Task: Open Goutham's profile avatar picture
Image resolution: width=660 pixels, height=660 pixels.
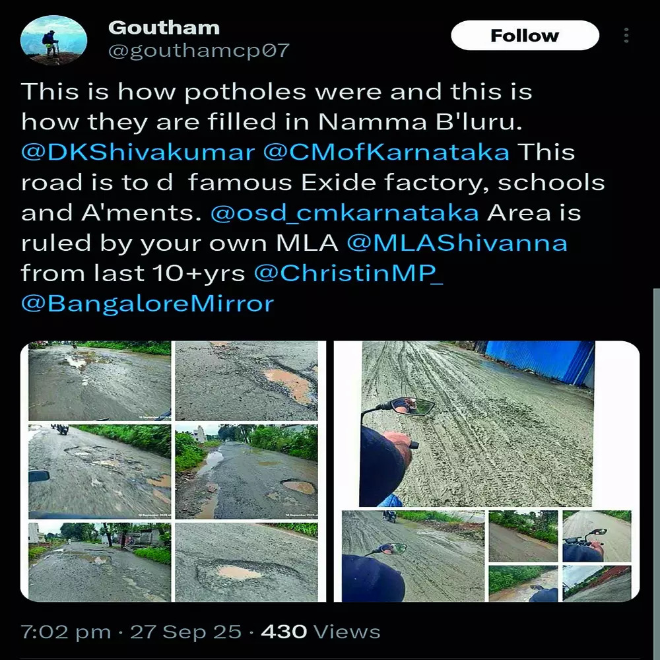Action: pos(53,40)
